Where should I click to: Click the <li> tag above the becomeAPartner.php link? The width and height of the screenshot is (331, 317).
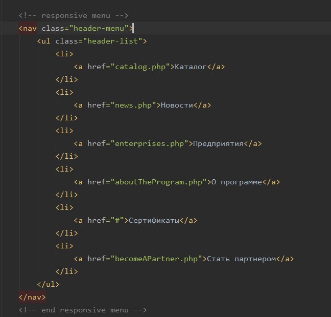click(64, 246)
